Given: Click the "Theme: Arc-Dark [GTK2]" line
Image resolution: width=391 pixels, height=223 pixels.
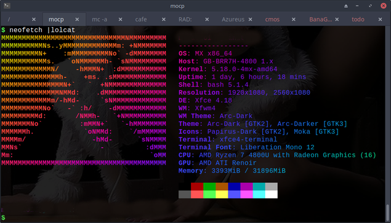Looking at the screenshot, I should click(x=263, y=124).
